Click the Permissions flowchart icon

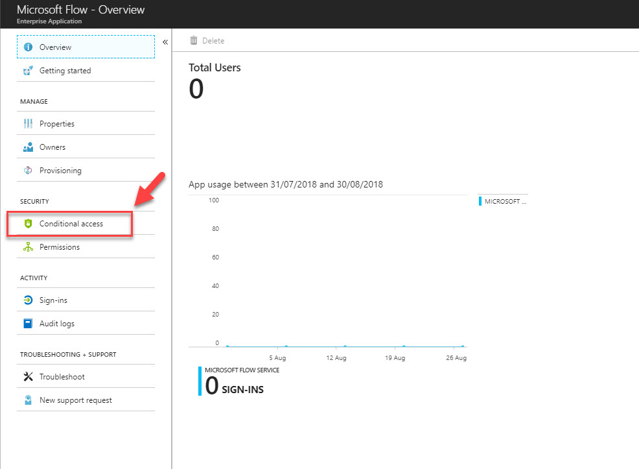28,247
